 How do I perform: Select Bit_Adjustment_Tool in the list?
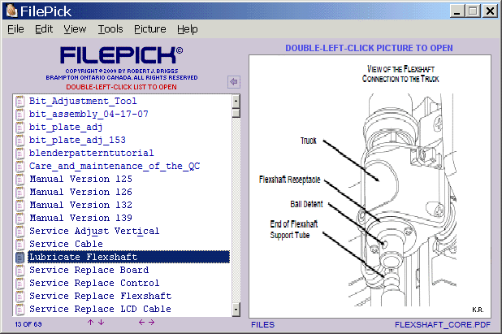coord(83,102)
